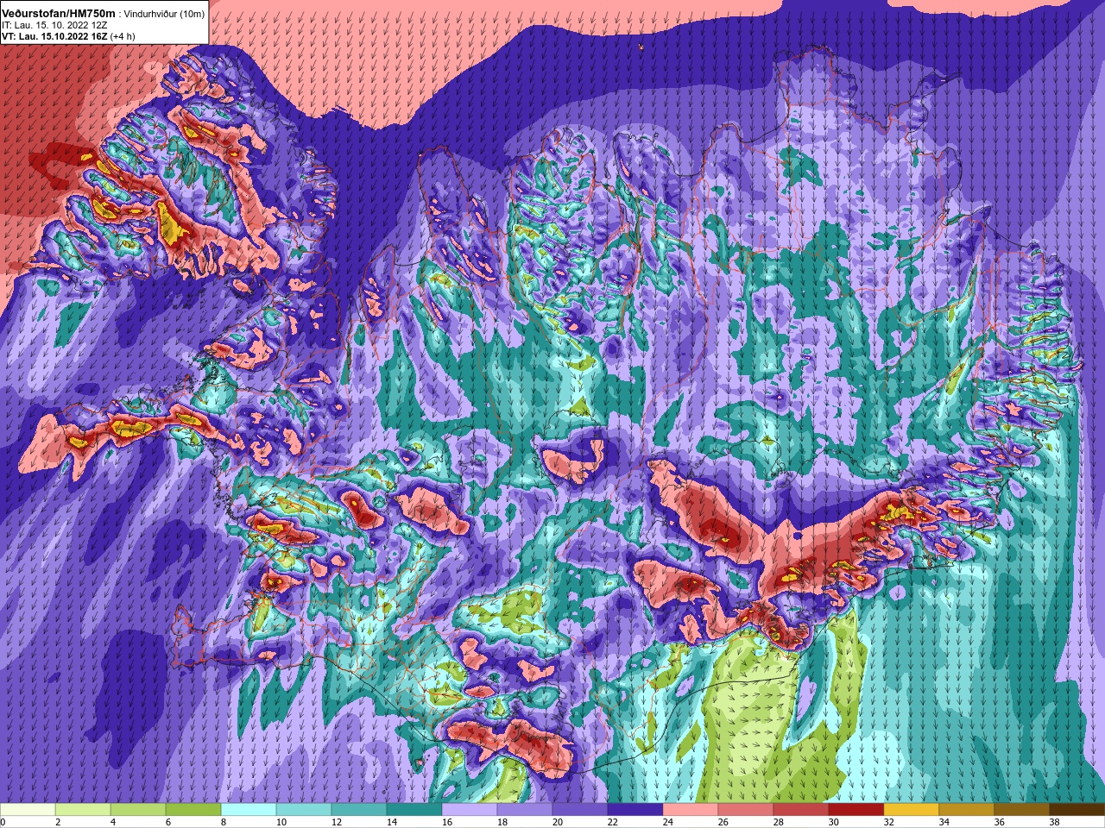Pick the light green 2–4 legend swatch
This screenshot has width=1105, height=828.
(83, 810)
